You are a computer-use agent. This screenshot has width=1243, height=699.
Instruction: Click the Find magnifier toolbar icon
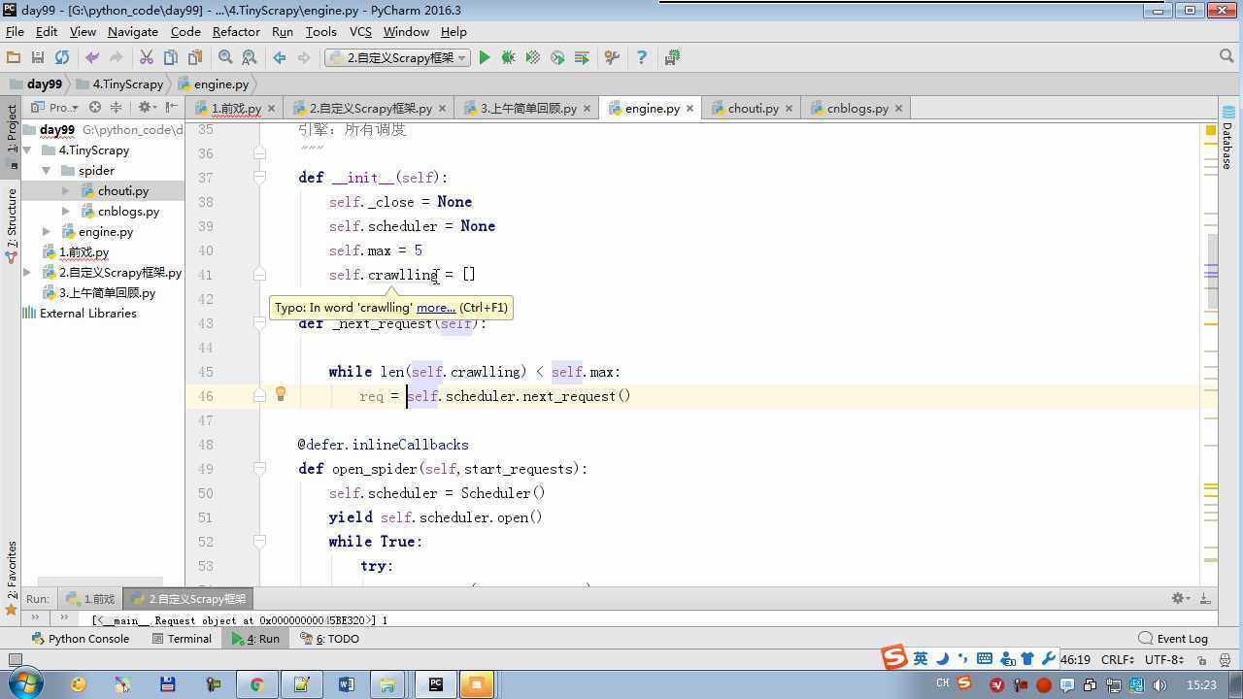tap(225, 58)
